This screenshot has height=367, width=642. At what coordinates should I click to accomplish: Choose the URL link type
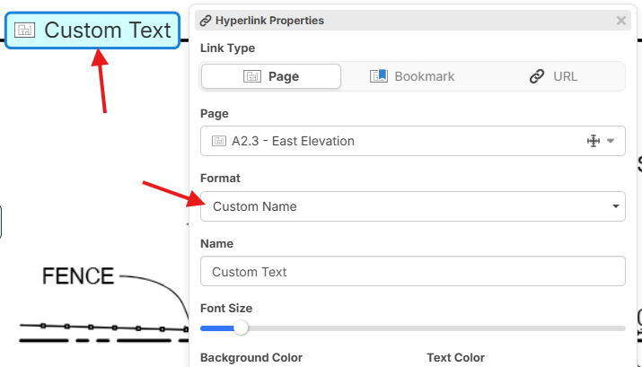pyautogui.click(x=553, y=76)
